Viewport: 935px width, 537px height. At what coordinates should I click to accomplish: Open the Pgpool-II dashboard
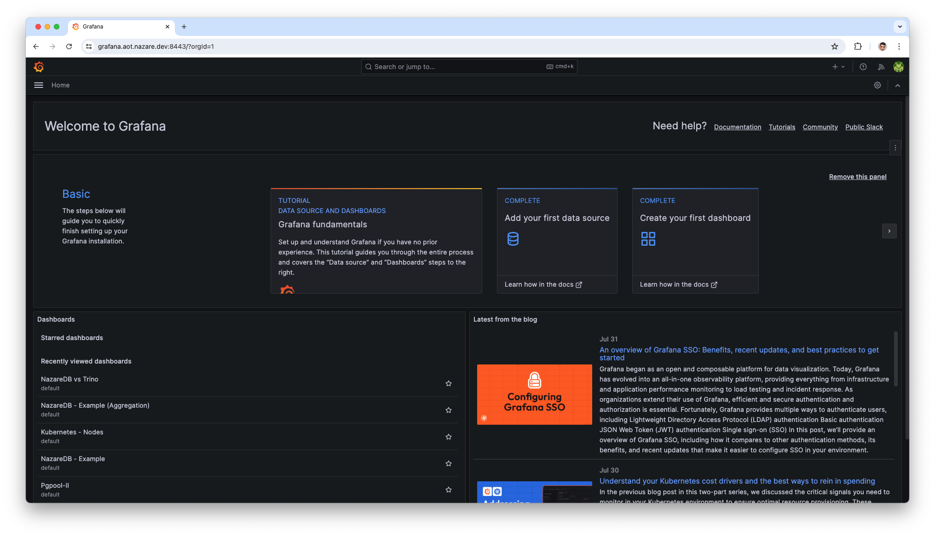(55, 485)
